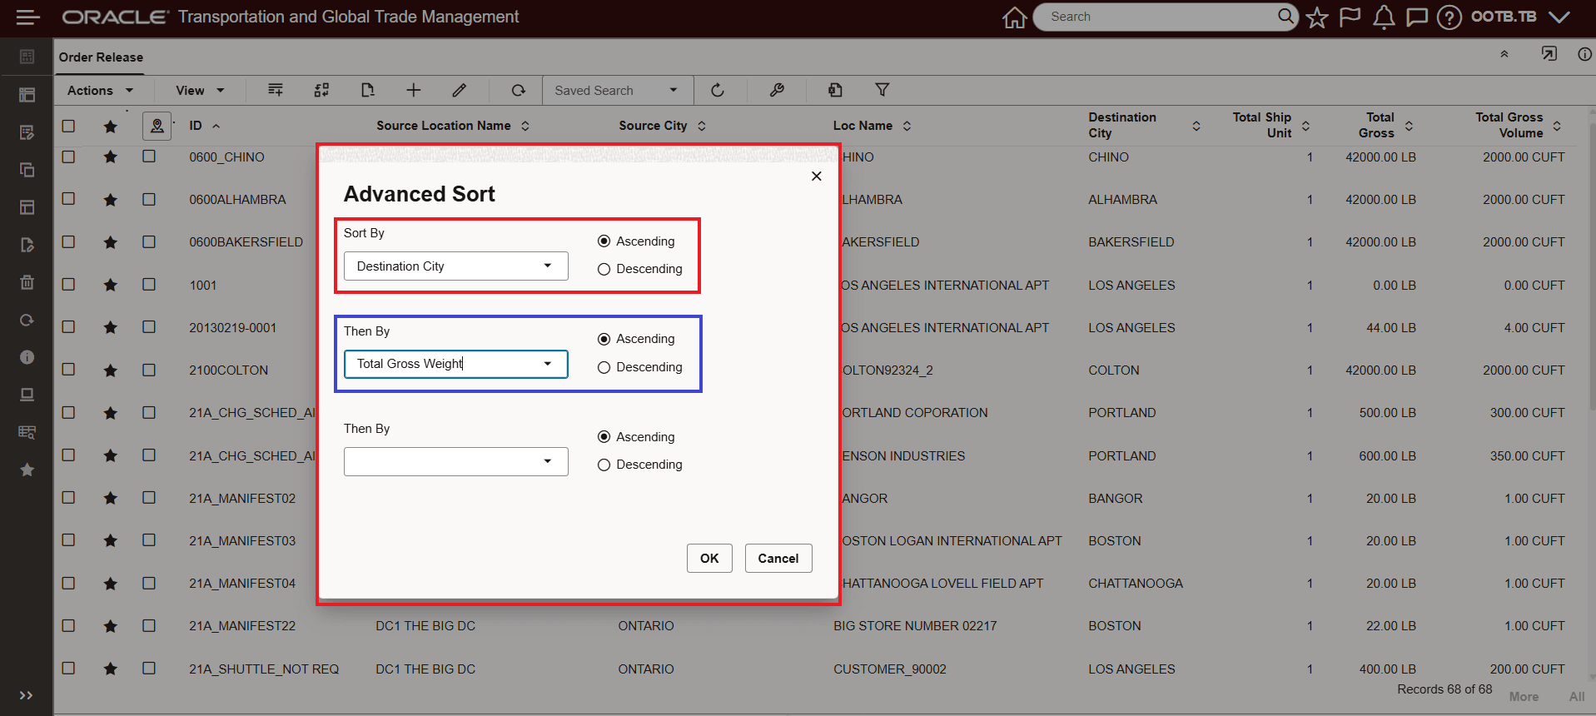The width and height of the screenshot is (1596, 716).
Task: Click the sidebar star favorites icon
Action: pyautogui.click(x=27, y=470)
